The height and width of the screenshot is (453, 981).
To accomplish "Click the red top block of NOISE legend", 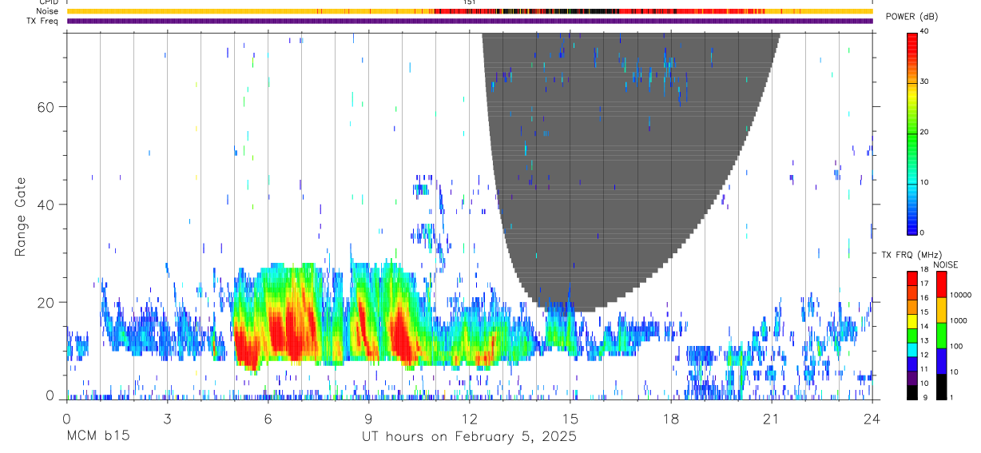I will 941,284.
